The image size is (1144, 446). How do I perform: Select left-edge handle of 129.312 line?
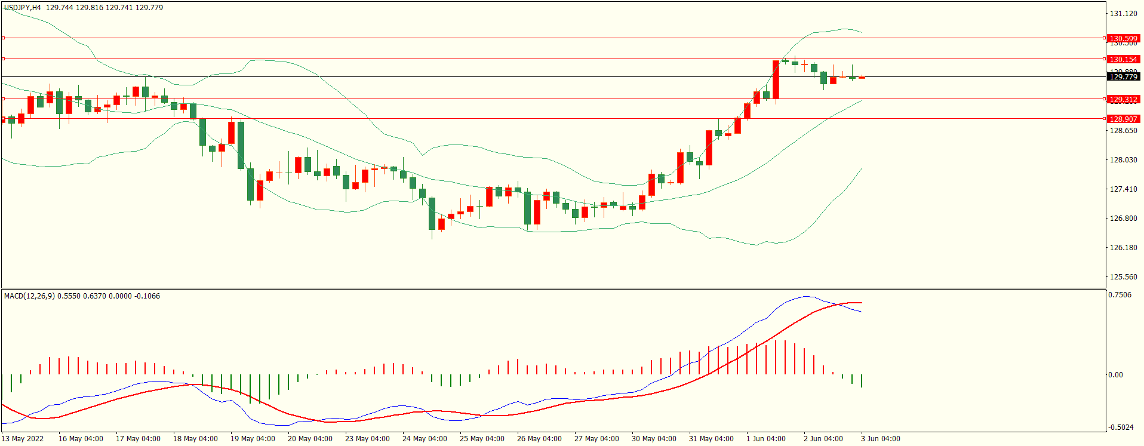[3, 99]
